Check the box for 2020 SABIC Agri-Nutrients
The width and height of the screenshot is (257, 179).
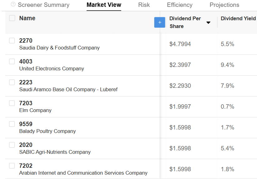tap(12, 145)
